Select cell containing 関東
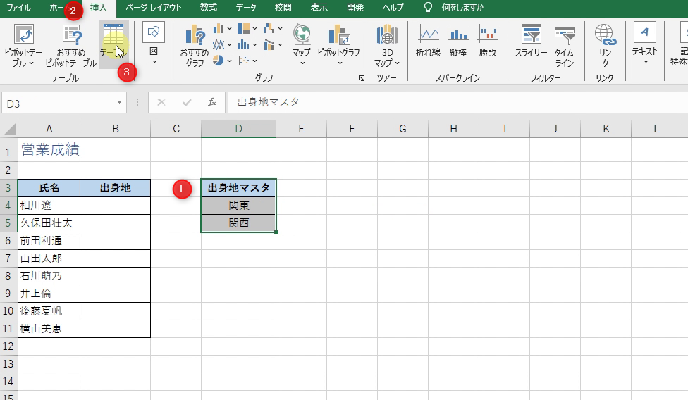Image resolution: width=688 pixels, height=400 pixels. tap(238, 206)
